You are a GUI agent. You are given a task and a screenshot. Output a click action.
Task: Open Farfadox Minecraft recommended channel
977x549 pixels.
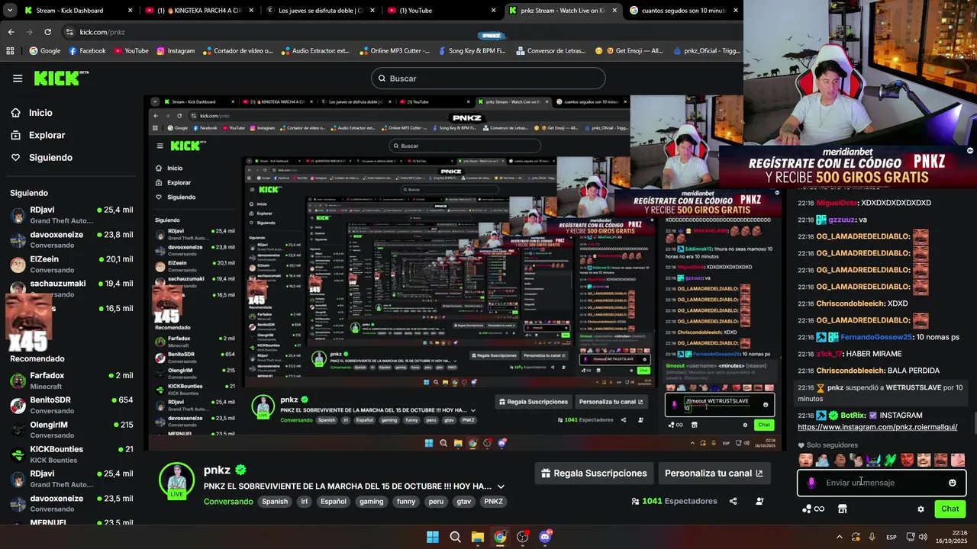pos(71,380)
